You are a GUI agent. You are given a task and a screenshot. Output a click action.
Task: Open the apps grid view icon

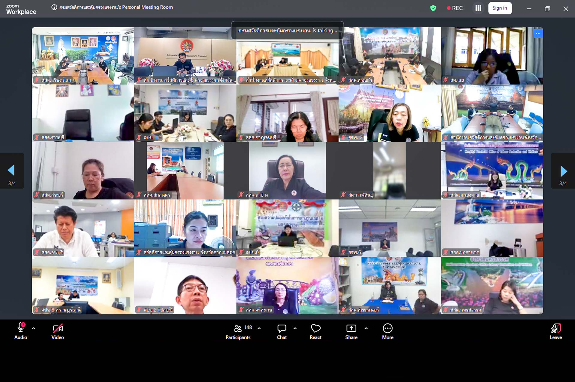(x=478, y=8)
